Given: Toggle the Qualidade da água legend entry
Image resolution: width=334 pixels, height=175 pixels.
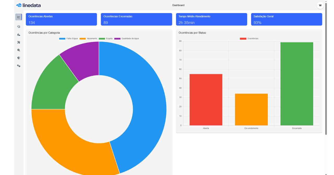Looking at the screenshot, I should click(127, 39).
